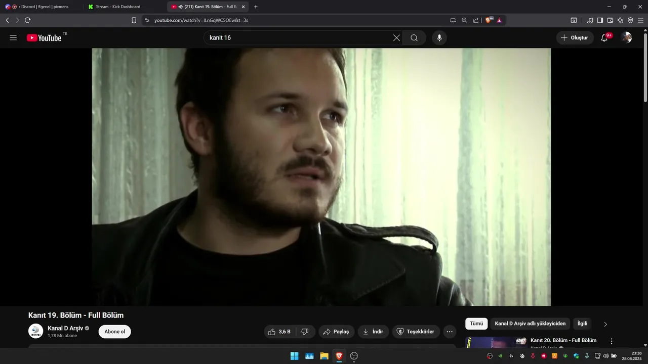Close the Kanıt 19. Bölüm tab
This screenshot has height=364, width=648.
[x=243, y=7]
